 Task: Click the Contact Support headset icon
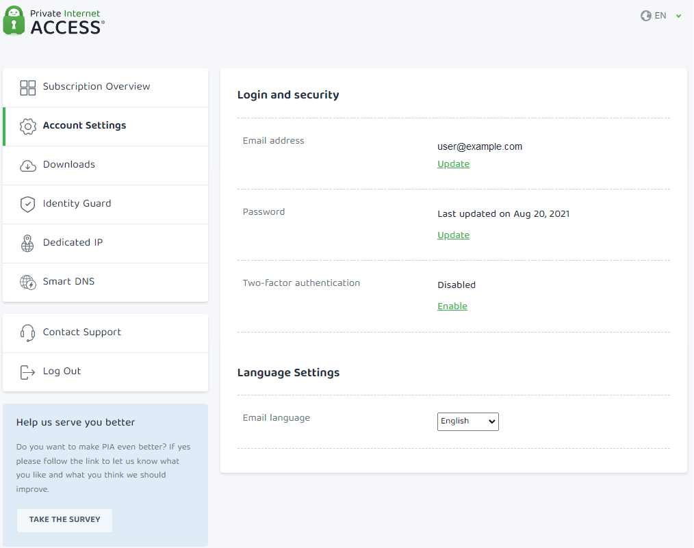pyautogui.click(x=27, y=333)
